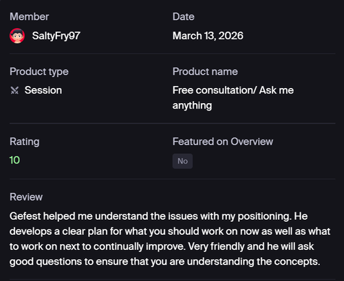Image resolution: width=344 pixels, height=281 pixels.
Task: Click the Member field label
Action: 30,16
